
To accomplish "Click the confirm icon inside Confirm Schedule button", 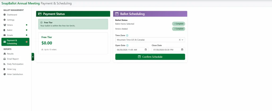I will point(139,57).
